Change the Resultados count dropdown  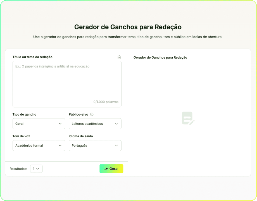(36, 169)
